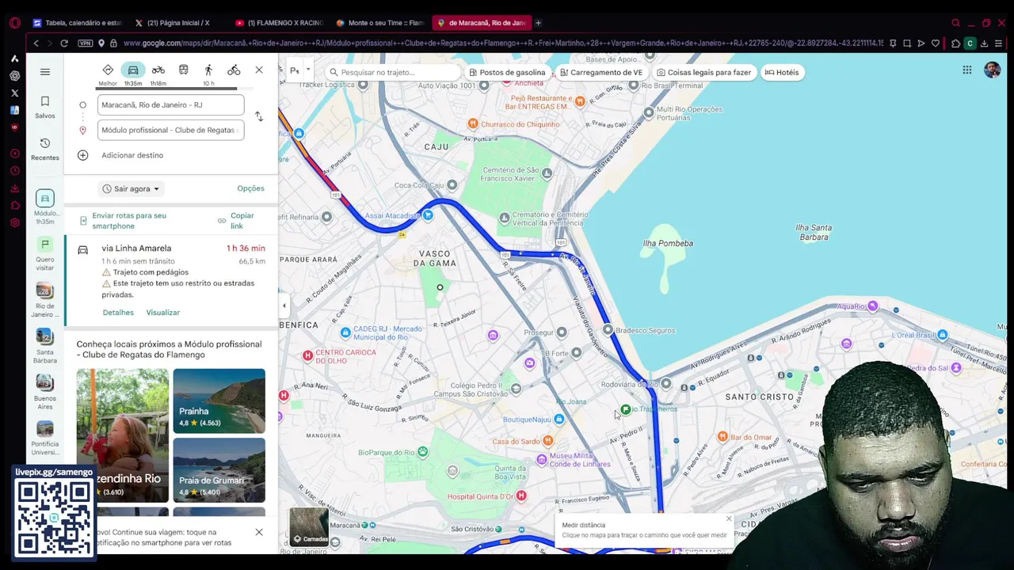Open Opera main menu logo
Image resolution: width=1014 pixels, height=570 pixels.
(14, 23)
